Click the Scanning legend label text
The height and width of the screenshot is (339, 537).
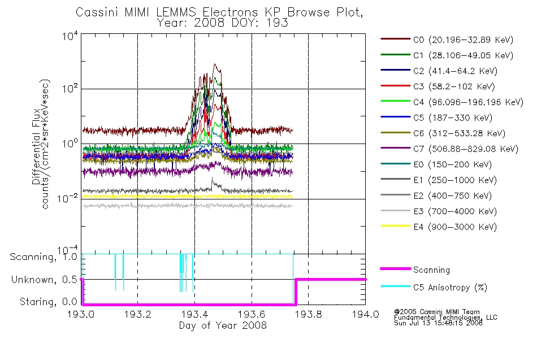(x=431, y=270)
